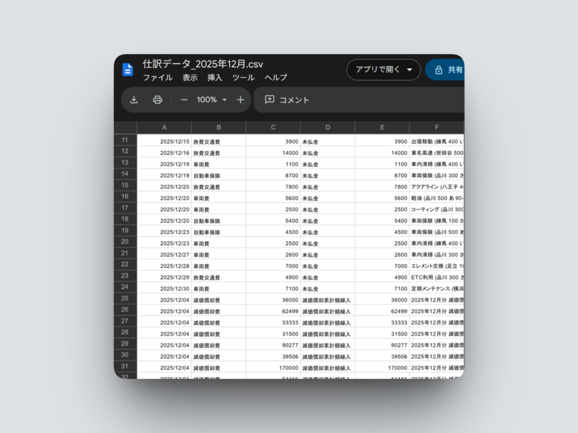578x433 pixels.
Task: Open the 挿入 menu
Action: coord(215,78)
